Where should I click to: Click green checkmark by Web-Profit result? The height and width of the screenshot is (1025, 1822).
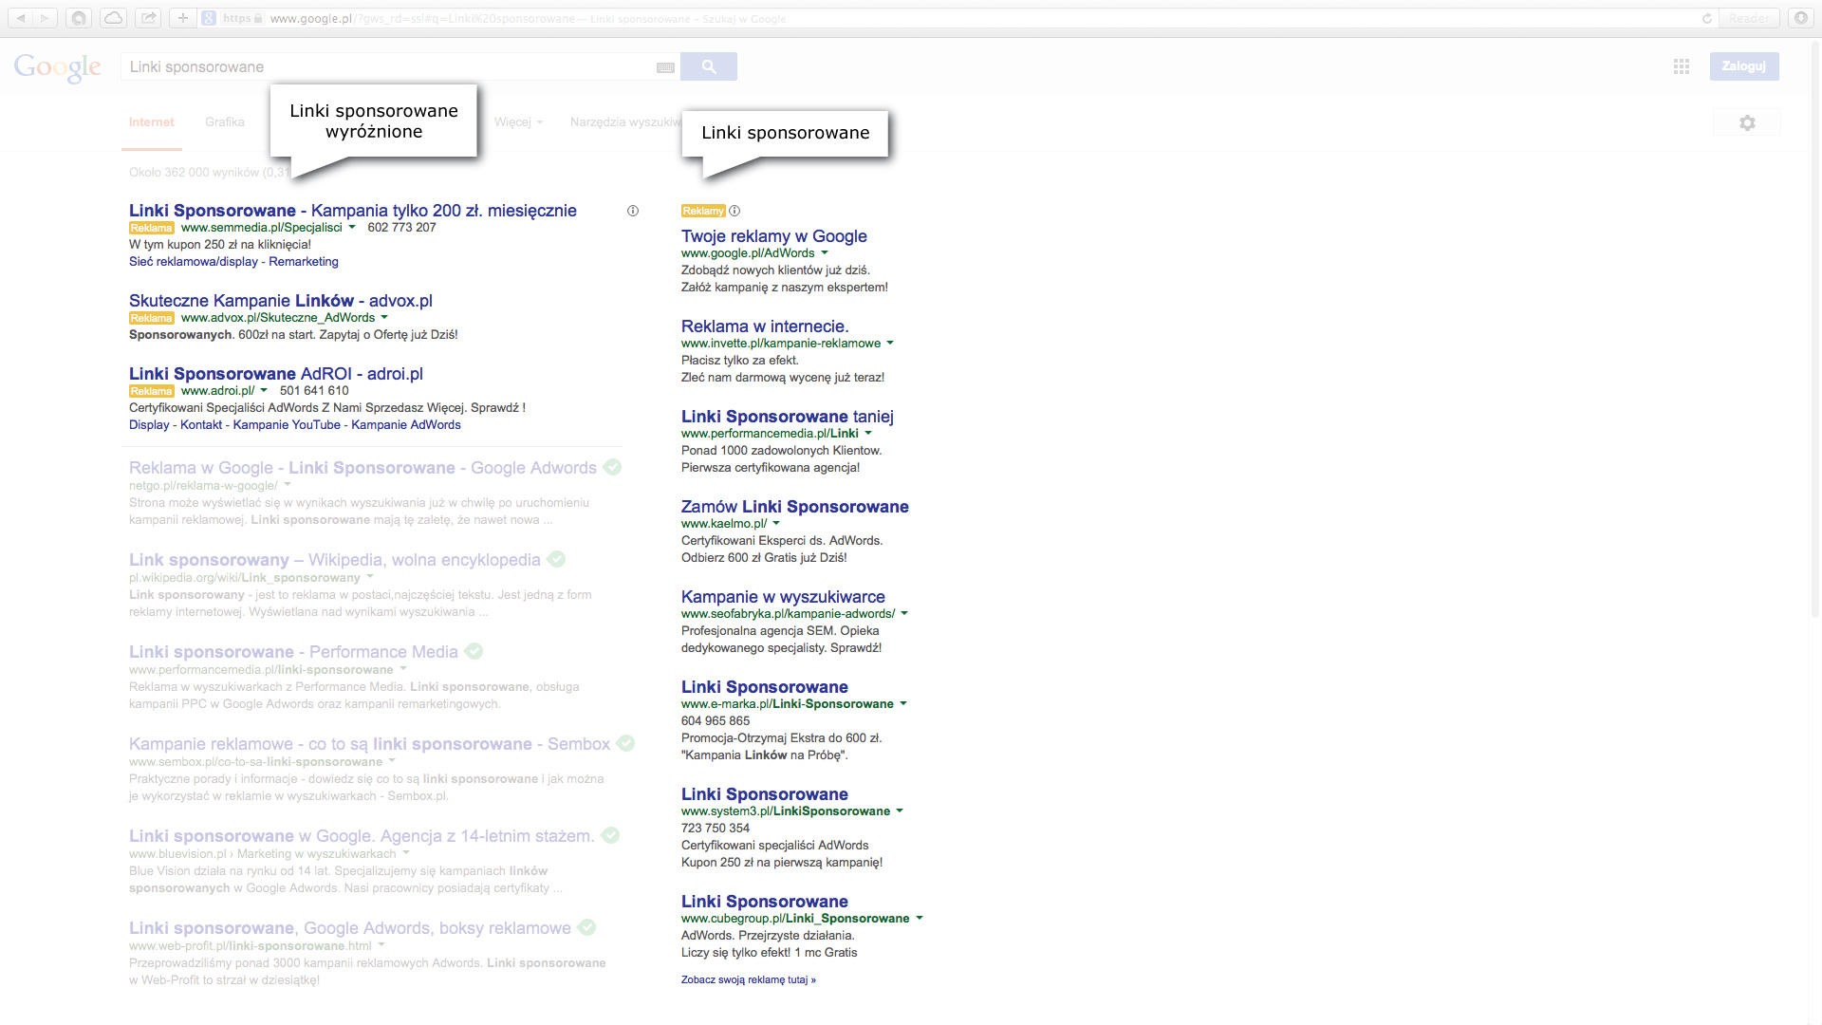click(586, 927)
